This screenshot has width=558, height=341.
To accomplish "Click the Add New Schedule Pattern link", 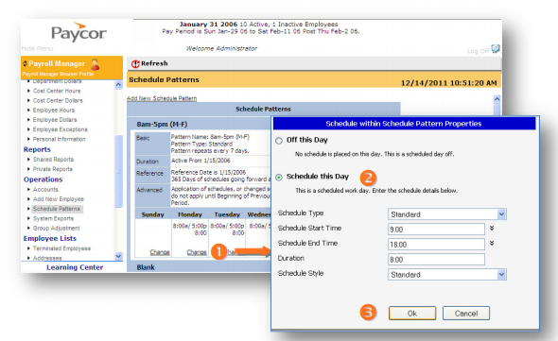I will [162, 98].
